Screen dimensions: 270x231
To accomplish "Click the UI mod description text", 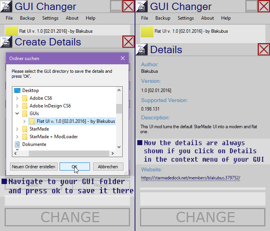I will click(199, 129).
